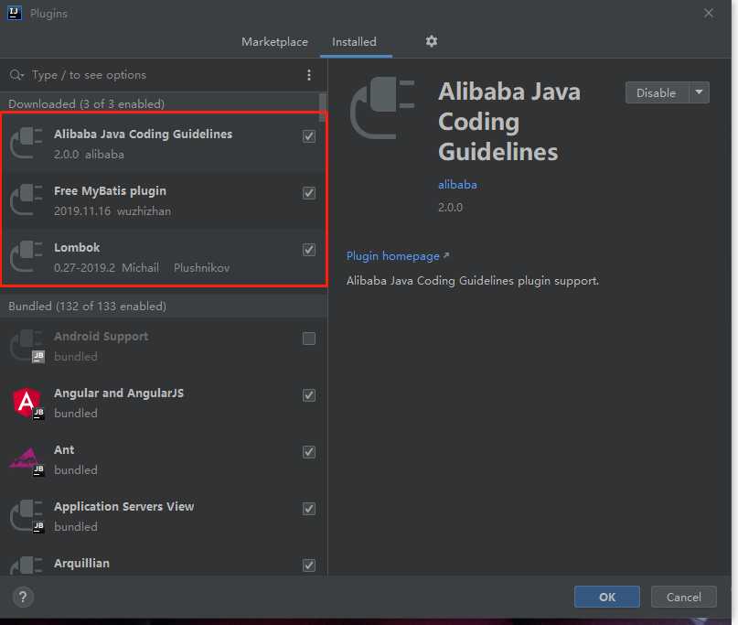This screenshot has height=625, width=738.
Task: Click the search magnifier icon
Action: tap(16, 75)
